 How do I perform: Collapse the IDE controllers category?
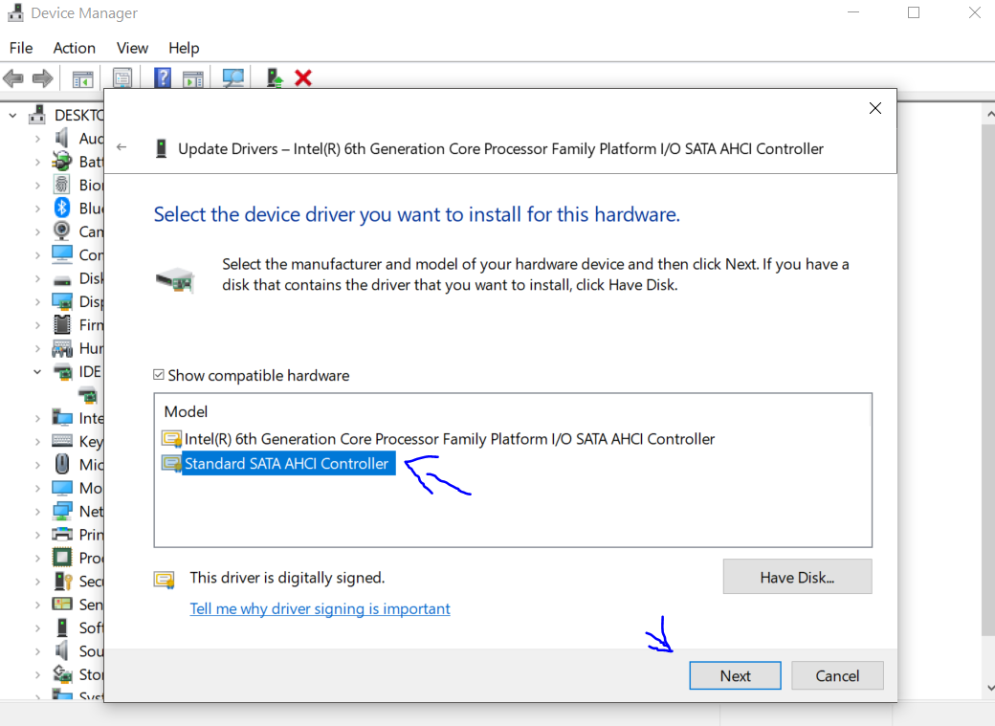[x=37, y=371]
